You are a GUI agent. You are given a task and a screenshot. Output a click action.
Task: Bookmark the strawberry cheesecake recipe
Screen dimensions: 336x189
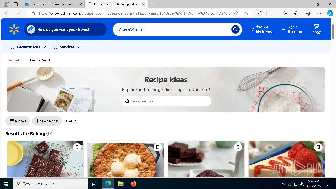click(318, 147)
